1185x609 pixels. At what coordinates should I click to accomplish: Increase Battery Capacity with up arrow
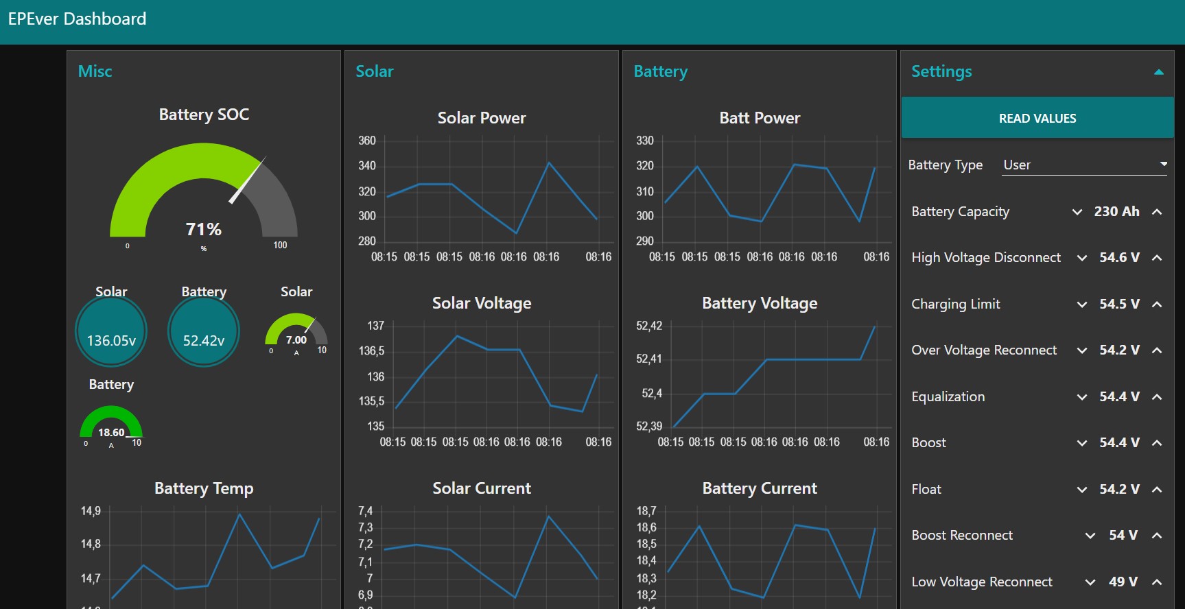coord(1157,212)
